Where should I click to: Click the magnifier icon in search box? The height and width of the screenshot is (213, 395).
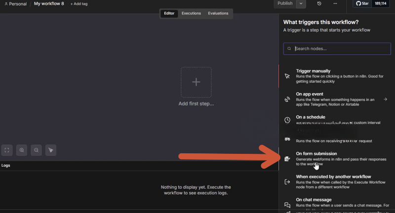click(289, 48)
